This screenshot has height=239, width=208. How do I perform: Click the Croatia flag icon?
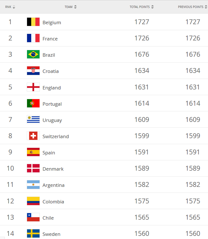pyautogui.click(x=33, y=71)
